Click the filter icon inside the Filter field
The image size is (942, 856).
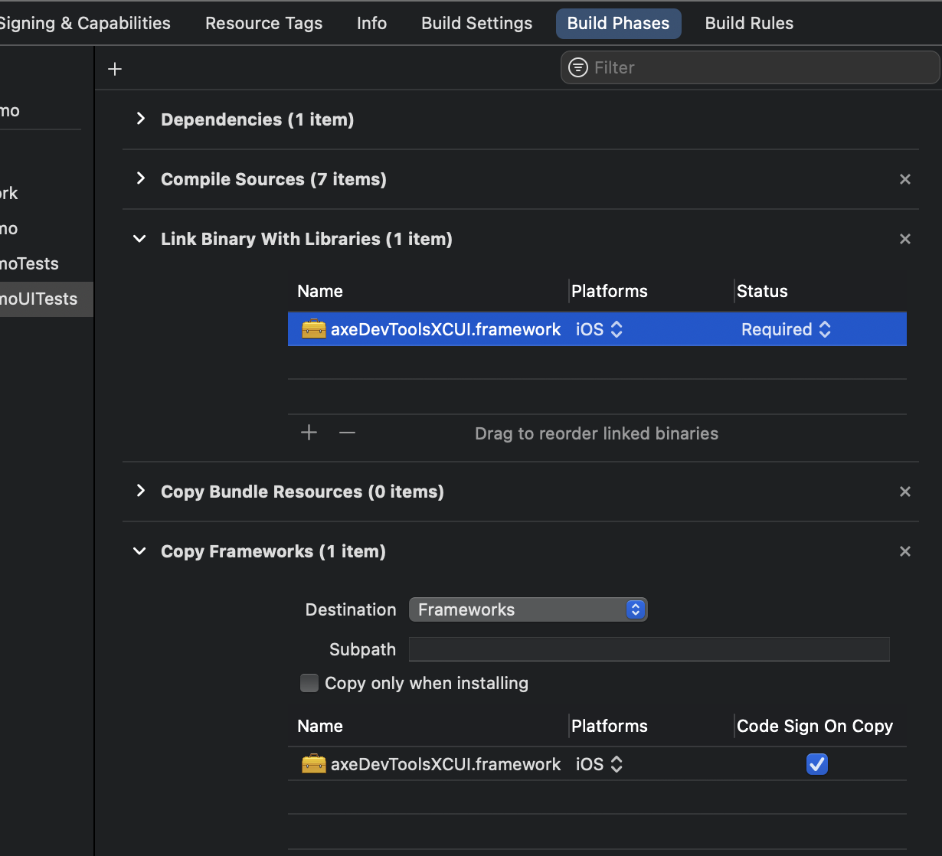pyautogui.click(x=577, y=67)
